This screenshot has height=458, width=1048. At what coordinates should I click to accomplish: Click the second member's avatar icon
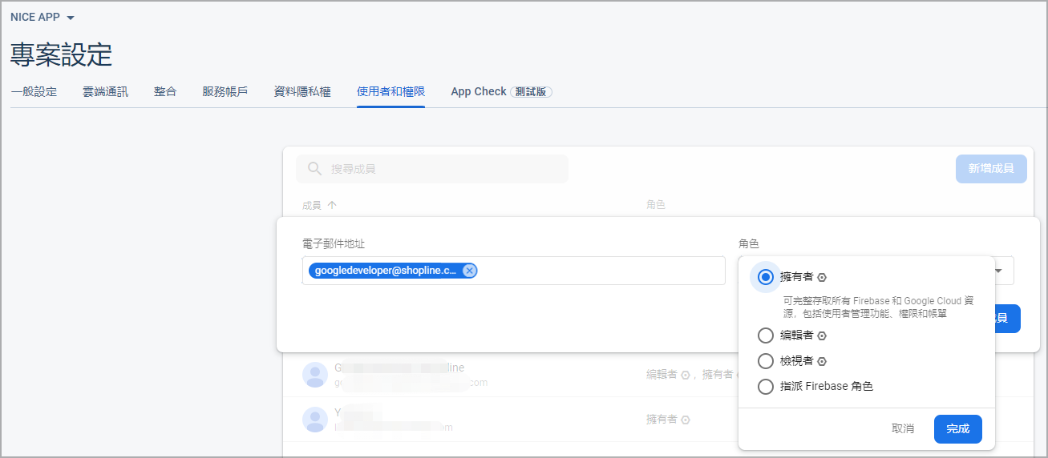[315, 420]
